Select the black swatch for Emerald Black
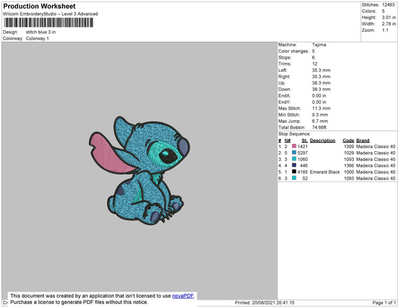399x308 pixels. 294,172
